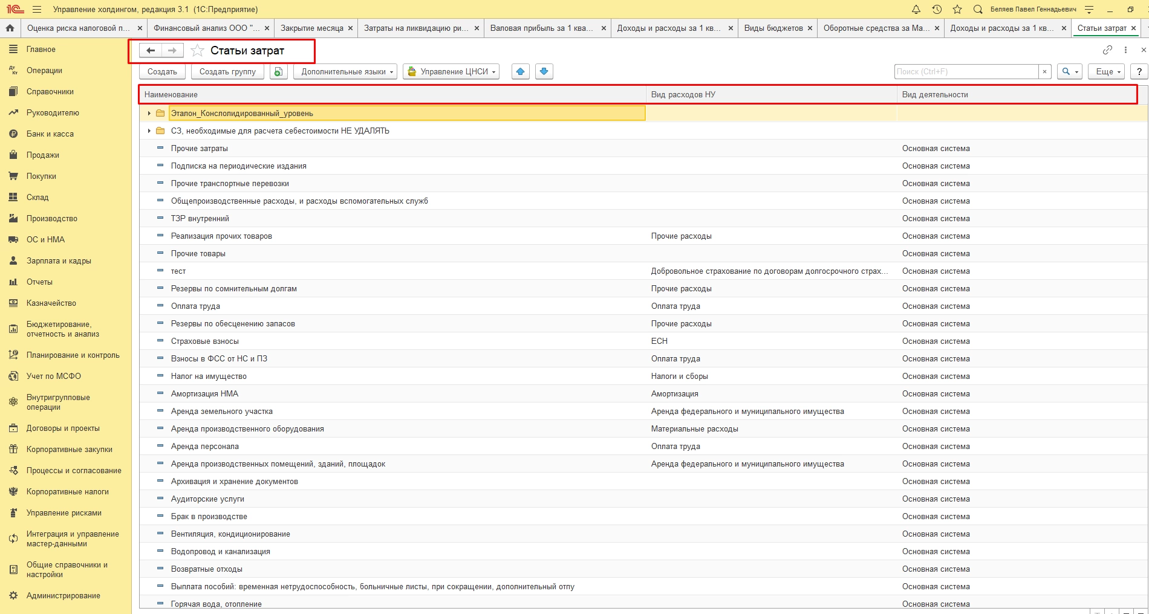Click the copy-item icon with green plus
The height and width of the screenshot is (614, 1149).
278,72
